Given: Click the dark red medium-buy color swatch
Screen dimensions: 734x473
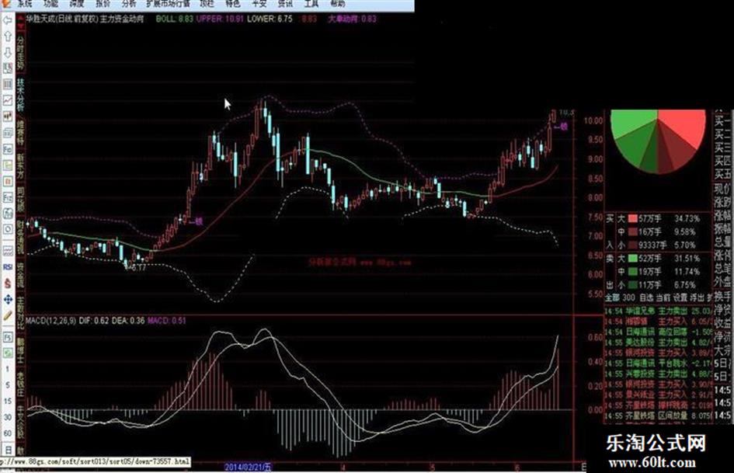Looking at the screenshot, I should [633, 231].
